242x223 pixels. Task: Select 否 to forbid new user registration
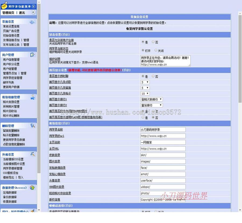153,42
